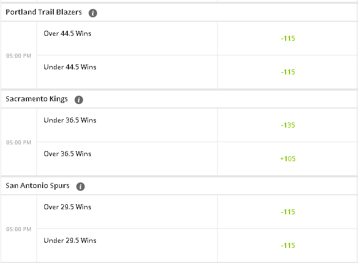The width and height of the screenshot is (358, 263).
Task: Open the Portland Trail Blazers info icon
Action: coord(93,13)
